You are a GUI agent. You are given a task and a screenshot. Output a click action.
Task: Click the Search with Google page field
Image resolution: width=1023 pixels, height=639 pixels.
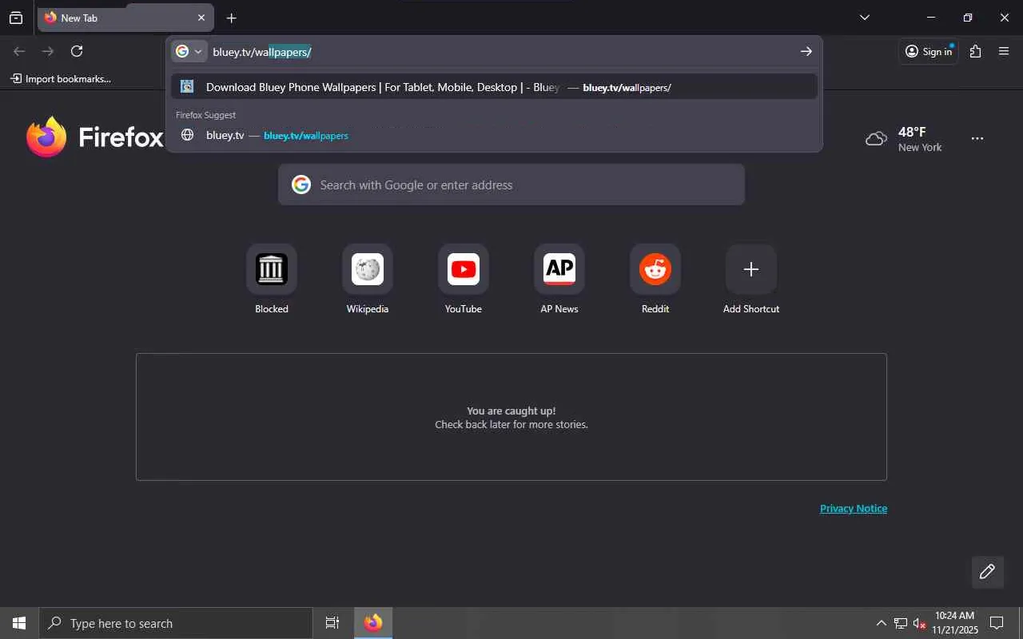[511, 185]
